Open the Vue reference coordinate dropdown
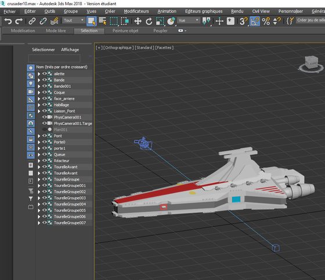Screen dimensions: 325x280 [x=188, y=20]
